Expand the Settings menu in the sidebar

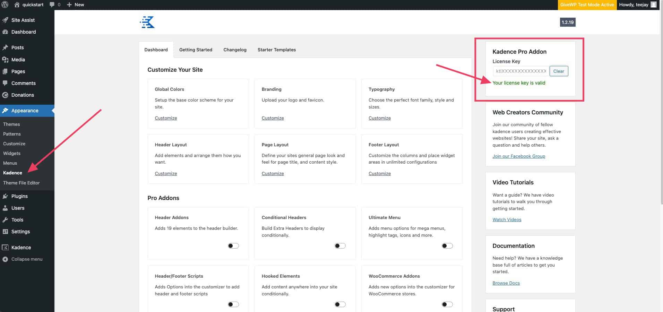pos(20,232)
